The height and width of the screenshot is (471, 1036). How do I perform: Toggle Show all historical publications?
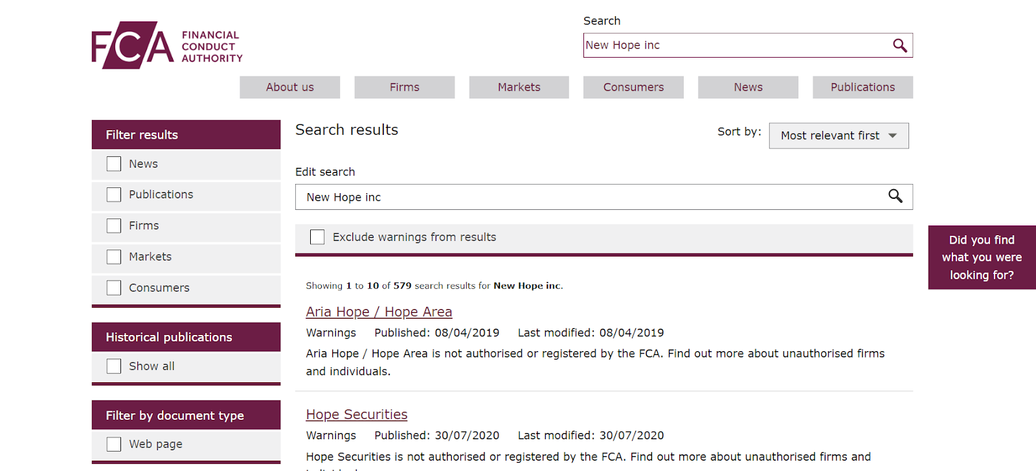point(114,366)
